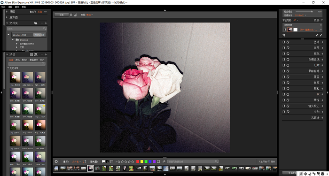Viewport: 329px width, 176px height.
Task: Toggle the 色调曲线 panel on/off
Action: coord(284,60)
